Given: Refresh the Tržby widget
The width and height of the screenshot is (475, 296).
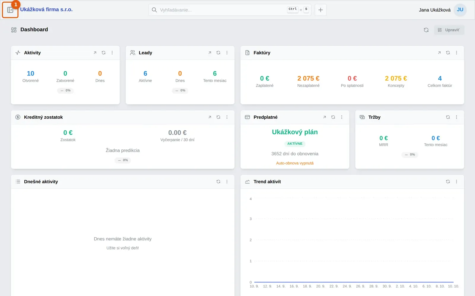Looking at the screenshot, I should (448, 117).
